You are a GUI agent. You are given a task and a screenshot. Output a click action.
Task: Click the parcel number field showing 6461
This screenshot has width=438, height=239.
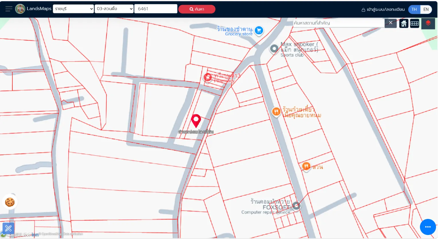(x=156, y=9)
